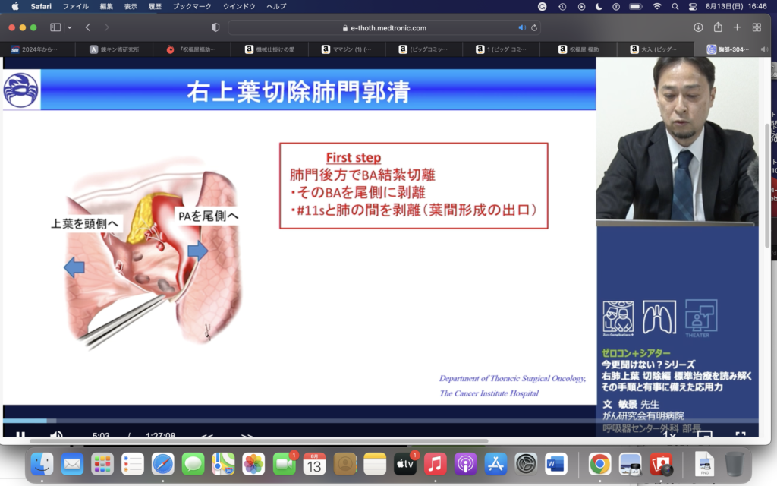Mute tab audio in address bar
This screenshot has width=777, height=486.
522,27
